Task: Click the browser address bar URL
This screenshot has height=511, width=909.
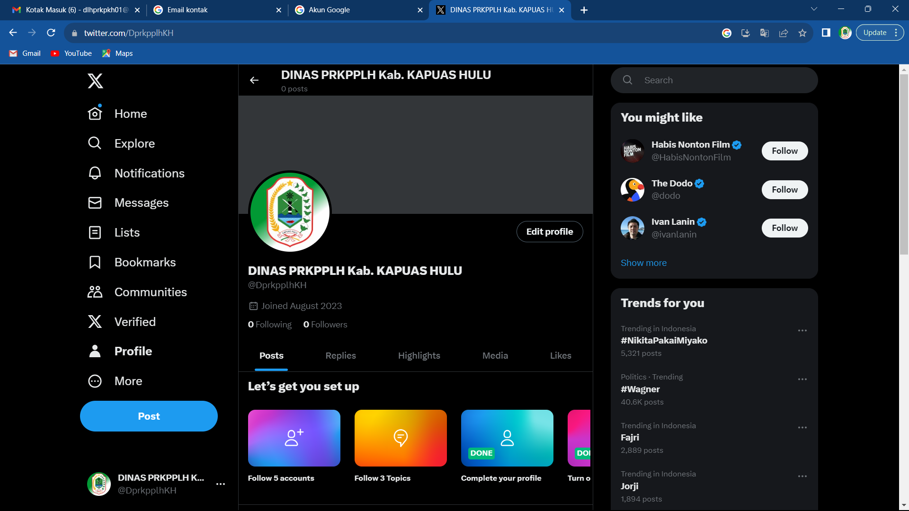Action: 129,33
